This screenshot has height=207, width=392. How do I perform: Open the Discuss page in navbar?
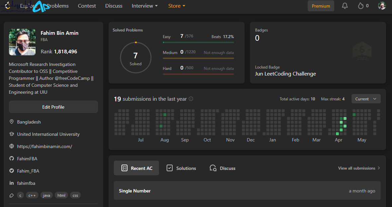114,6
